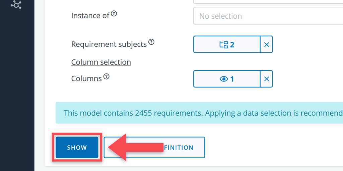Toggle the eye icon Columns selector

coord(223,79)
